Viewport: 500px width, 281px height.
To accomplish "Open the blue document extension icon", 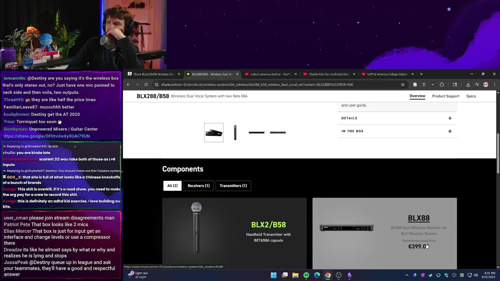I will pos(415,84).
